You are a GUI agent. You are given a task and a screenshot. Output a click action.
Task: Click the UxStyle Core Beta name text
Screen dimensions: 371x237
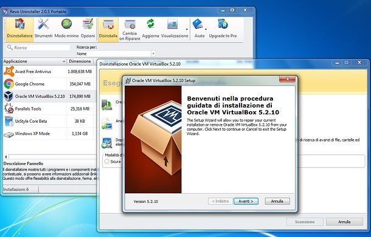click(31, 121)
